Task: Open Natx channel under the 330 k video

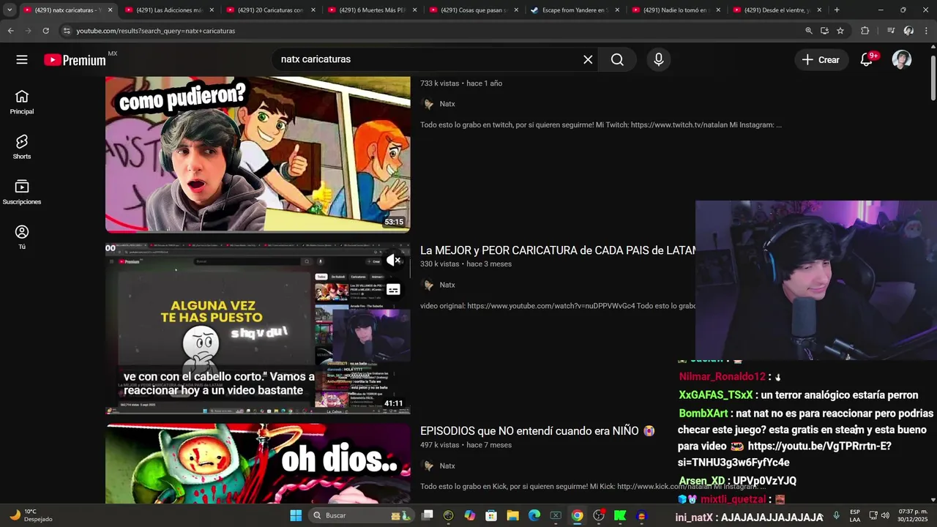Action: pyautogui.click(x=447, y=285)
